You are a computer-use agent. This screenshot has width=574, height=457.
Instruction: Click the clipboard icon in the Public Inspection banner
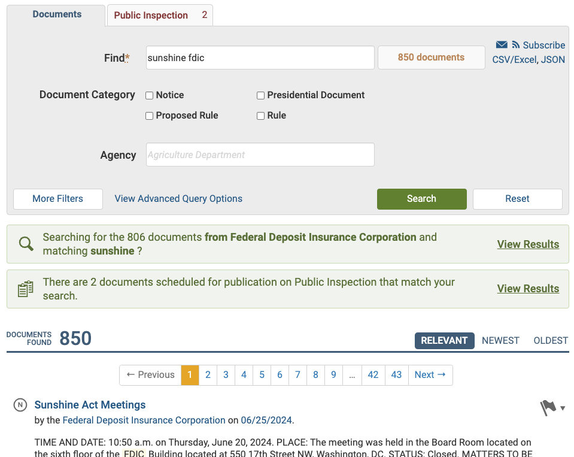[x=26, y=289]
